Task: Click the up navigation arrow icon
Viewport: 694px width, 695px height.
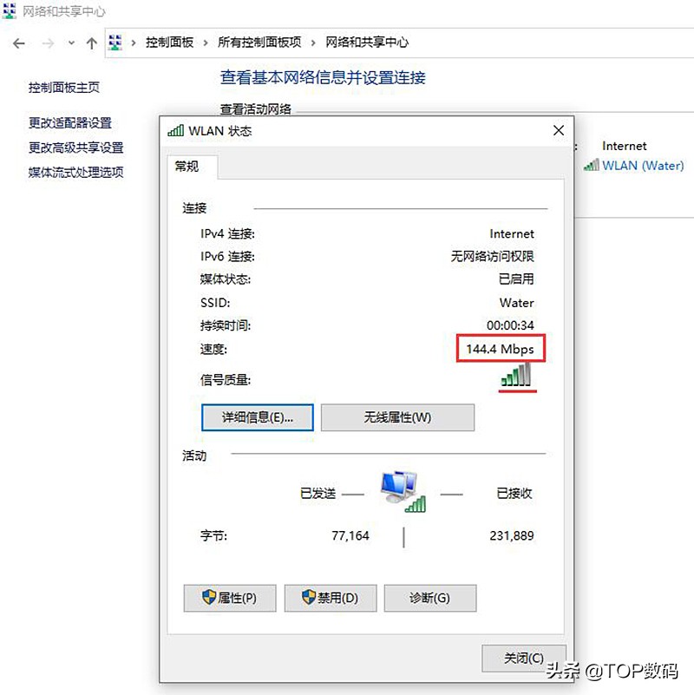Action: 91,42
